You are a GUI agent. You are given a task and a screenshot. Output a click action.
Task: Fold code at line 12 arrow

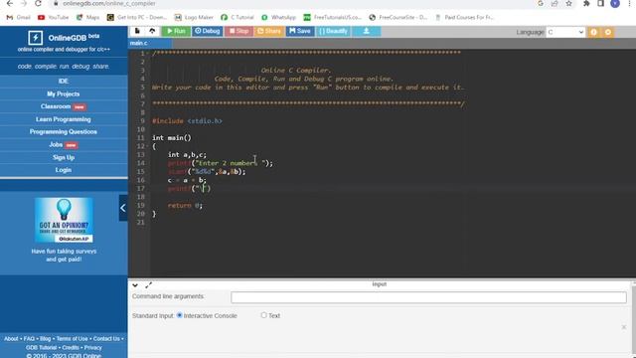pos(149,146)
